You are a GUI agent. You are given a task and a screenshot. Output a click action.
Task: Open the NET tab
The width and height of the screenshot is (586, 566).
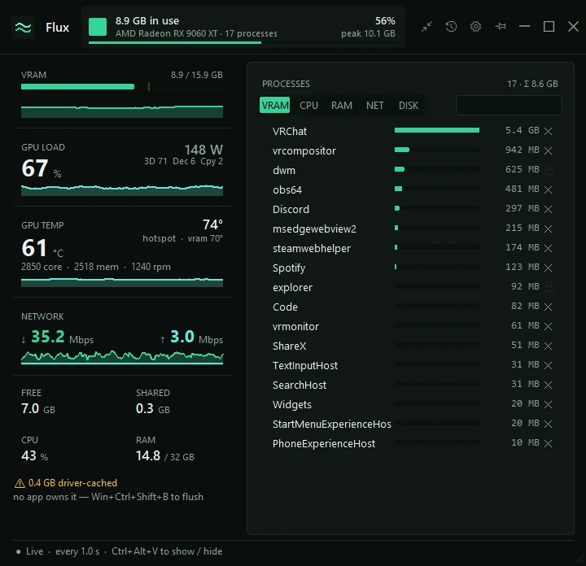point(375,105)
